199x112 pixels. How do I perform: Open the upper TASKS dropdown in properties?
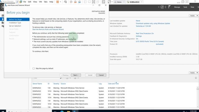[194, 16]
